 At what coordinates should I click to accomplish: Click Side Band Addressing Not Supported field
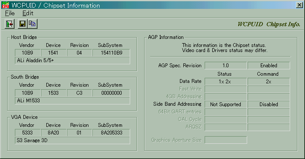click(225, 104)
